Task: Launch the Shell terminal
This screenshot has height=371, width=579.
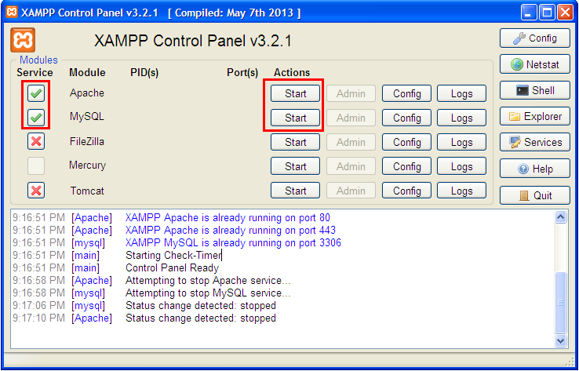Action: pyautogui.click(x=535, y=90)
